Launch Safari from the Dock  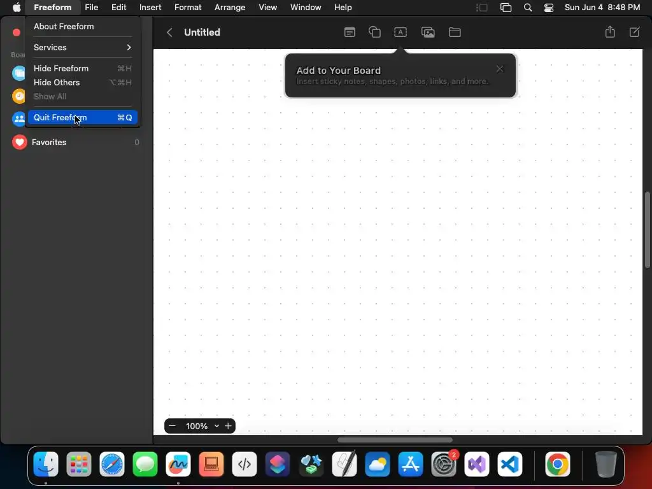[112, 464]
